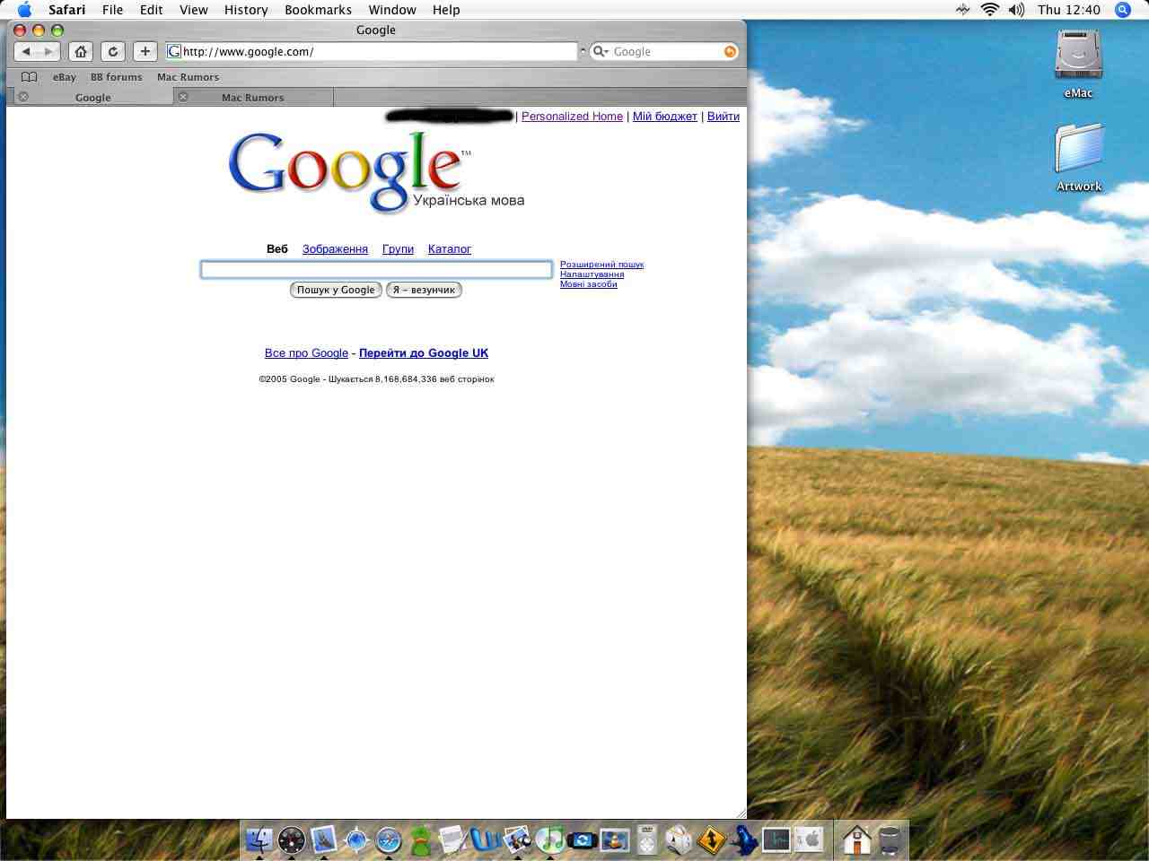Open Spotlight search in the menu bar
This screenshot has width=1149, height=861.
coord(1122,10)
